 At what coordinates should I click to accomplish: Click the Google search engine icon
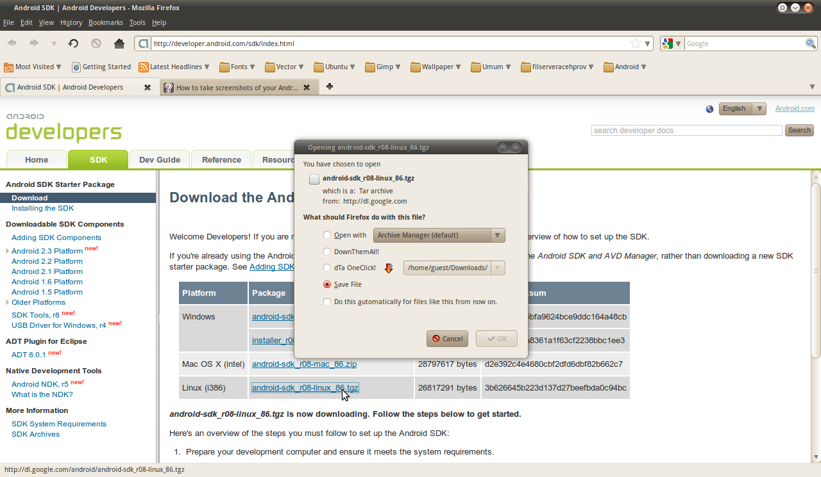click(668, 44)
